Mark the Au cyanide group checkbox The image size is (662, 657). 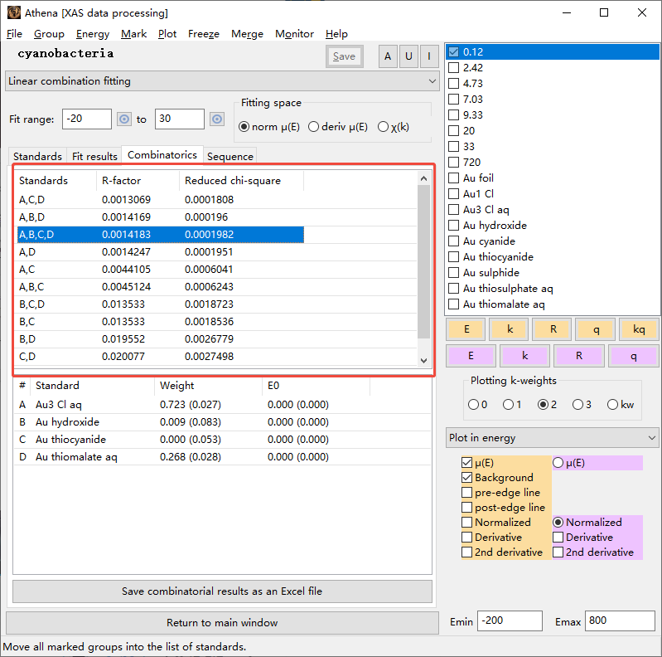point(453,241)
